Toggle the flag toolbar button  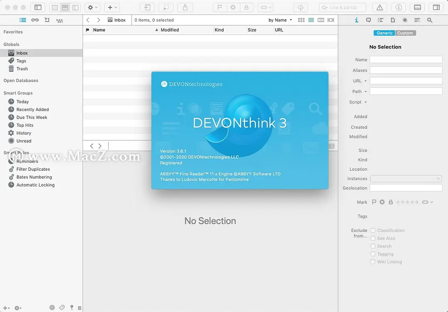point(220,7)
